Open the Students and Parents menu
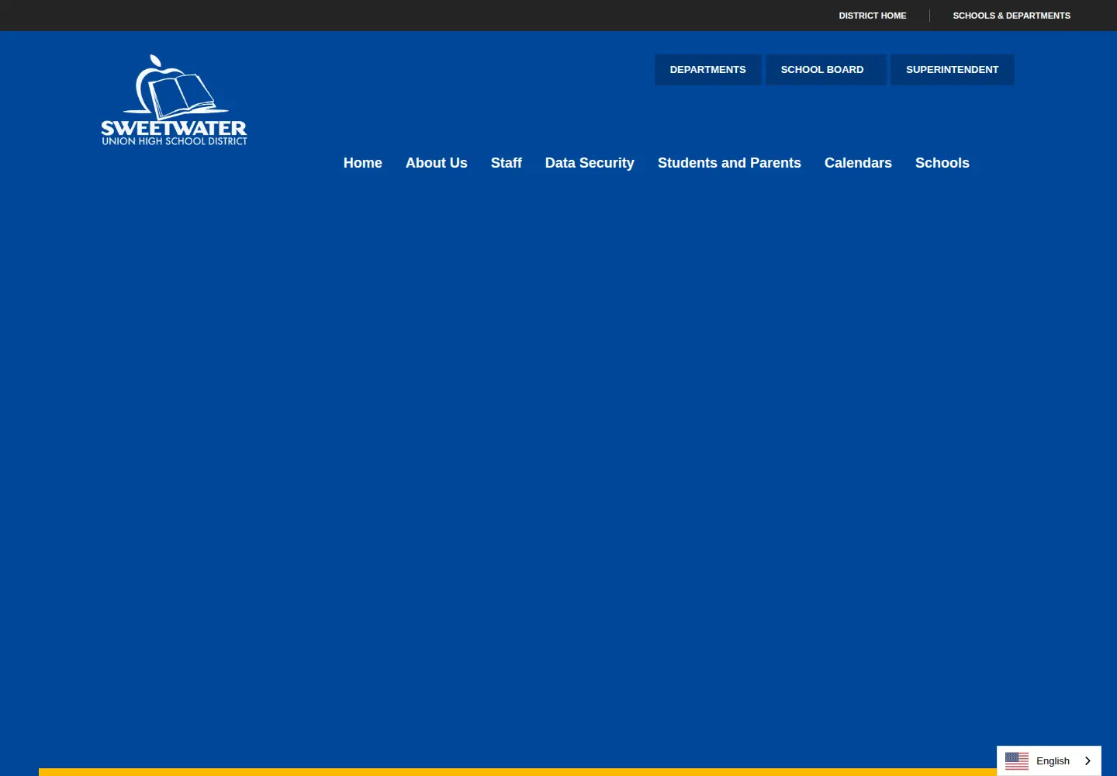Image resolution: width=1117 pixels, height=776 pixels. pos(729,163)
